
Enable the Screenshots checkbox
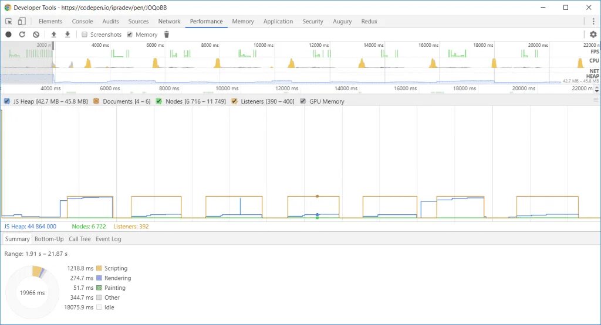click(x=85, y=35)
